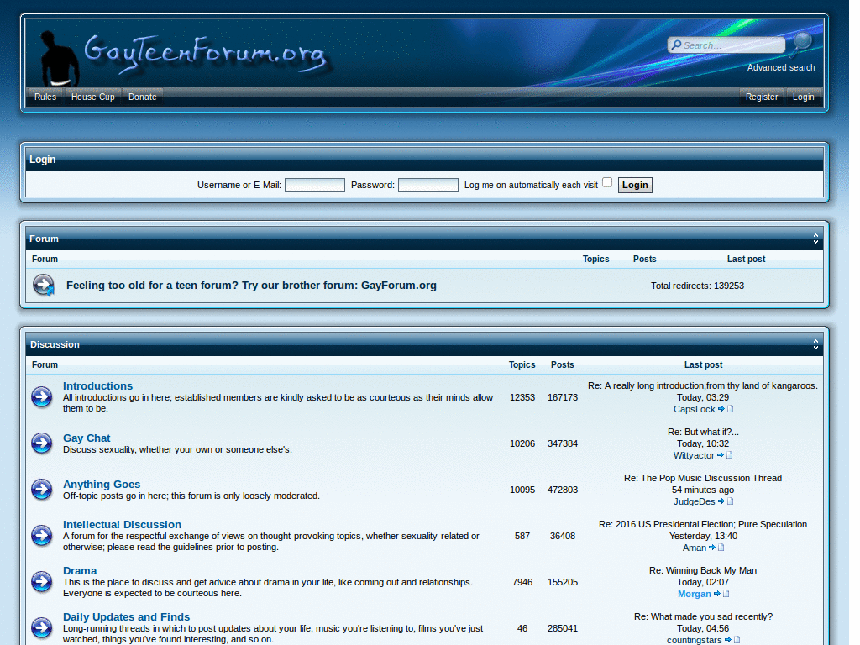Enable Log me on automatically checkbox
Image resolution: width=860 pixels, height=645 pixels.
[607, 182]
